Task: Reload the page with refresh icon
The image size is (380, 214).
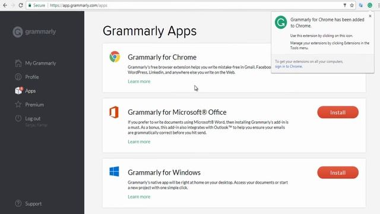Action: [x=21, y=5]
